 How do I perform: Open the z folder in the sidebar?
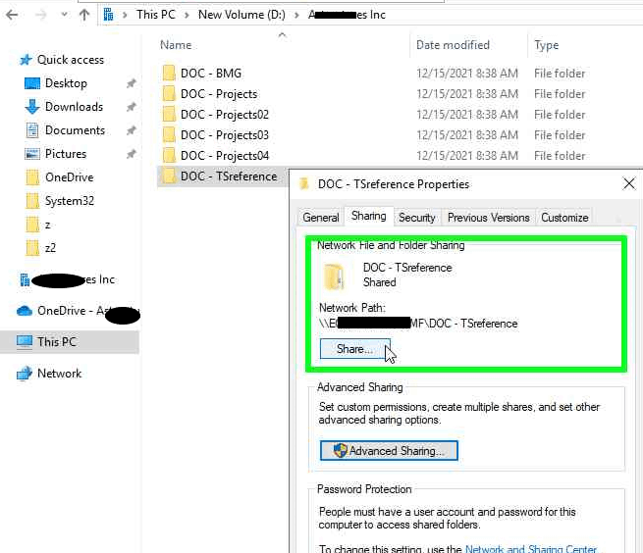47,225
